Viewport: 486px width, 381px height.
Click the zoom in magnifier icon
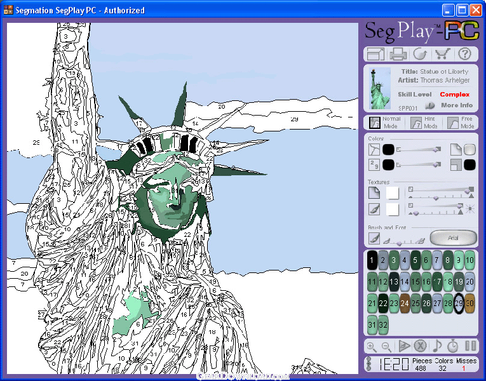(372, 346)
